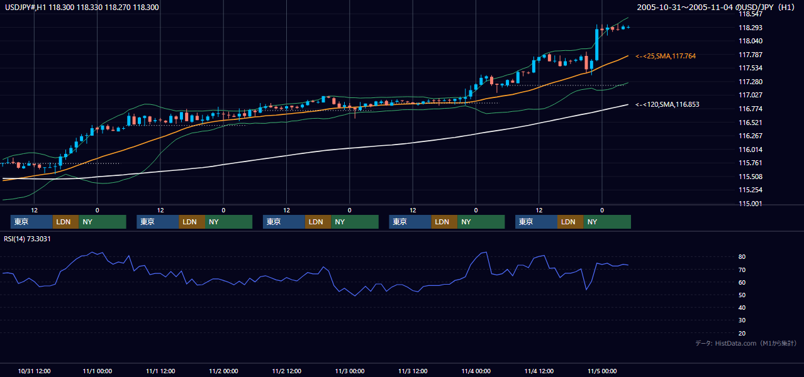804x377 pixels.
Task: Select the 118.040 price axis label
Action: pos(752,41)
